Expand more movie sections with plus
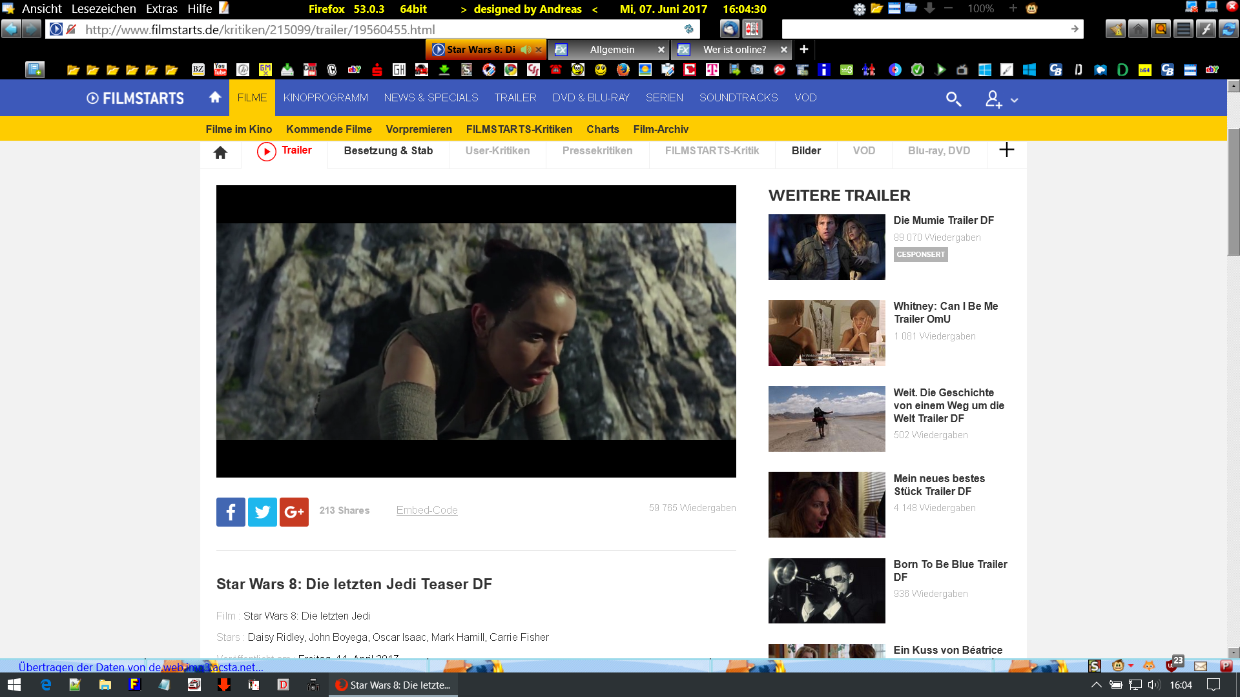This screenshot has height=697, width=1240. (x=1006, y=150)
